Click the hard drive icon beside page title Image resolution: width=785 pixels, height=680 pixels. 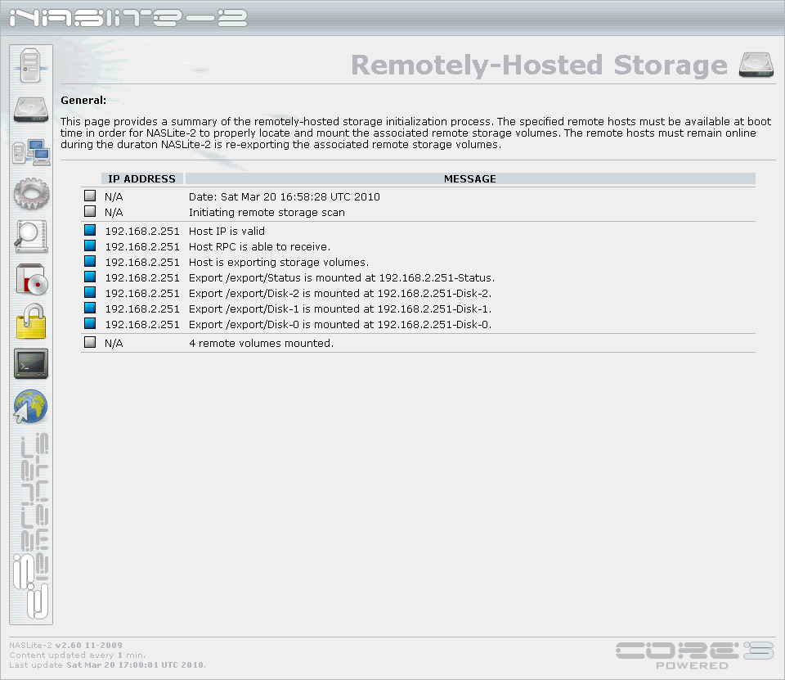click(756, 65)
